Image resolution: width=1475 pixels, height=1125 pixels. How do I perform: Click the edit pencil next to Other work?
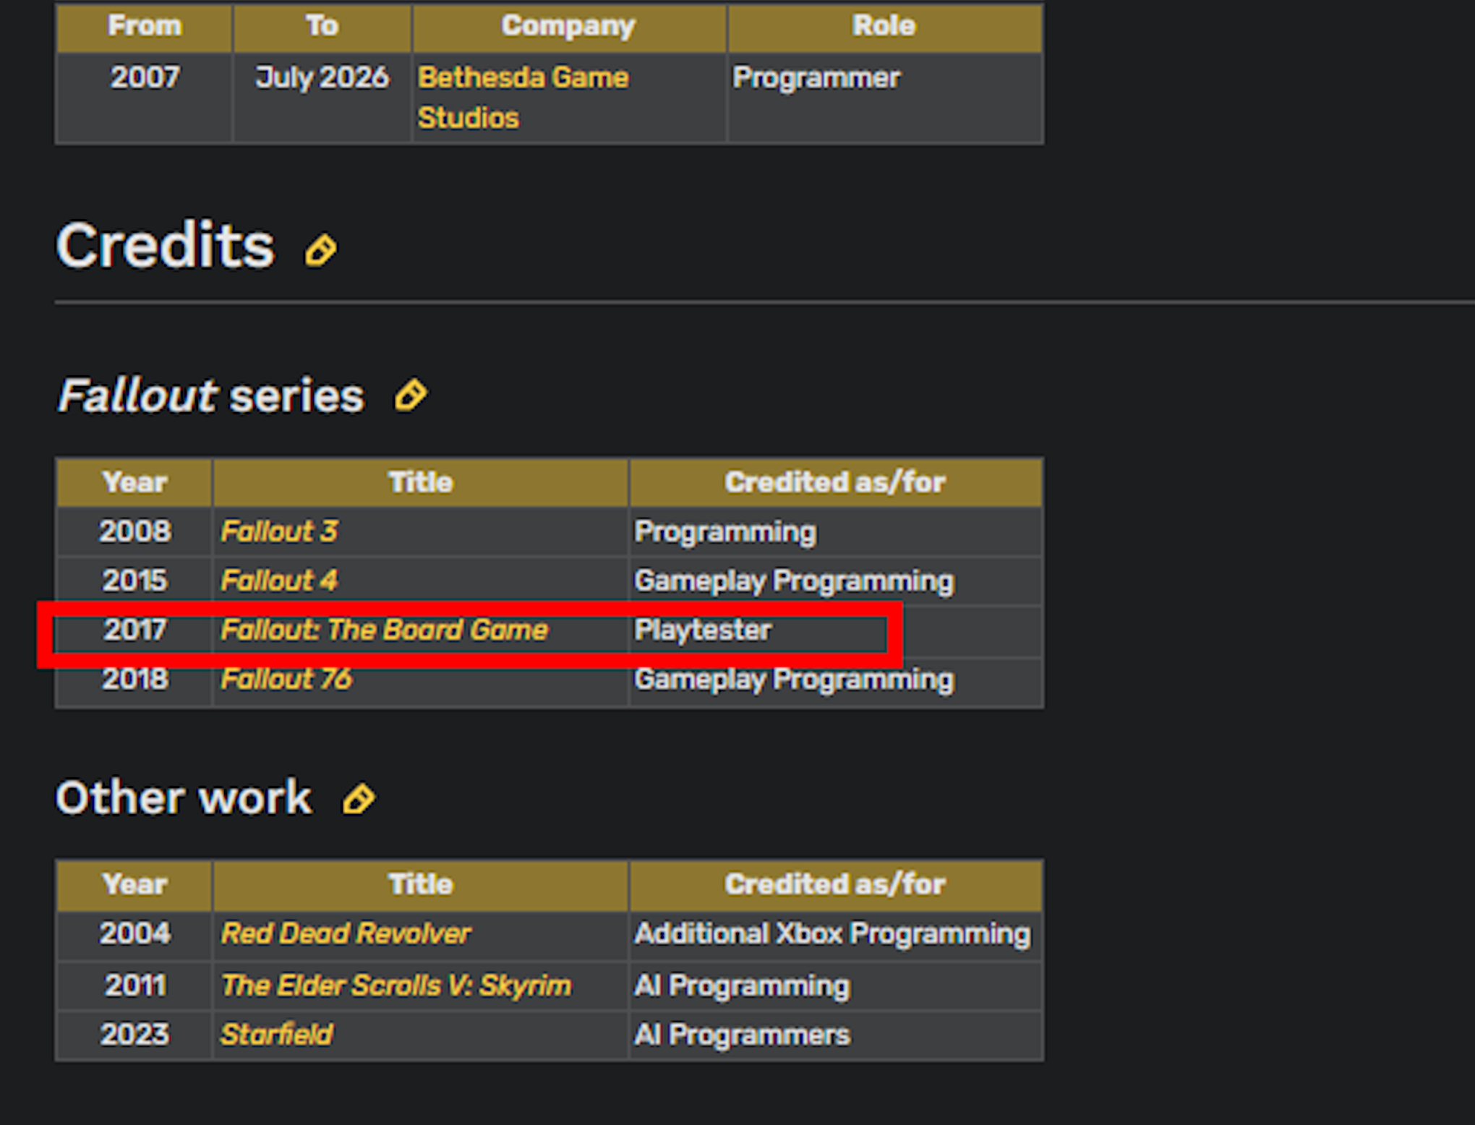click(359, 797)
